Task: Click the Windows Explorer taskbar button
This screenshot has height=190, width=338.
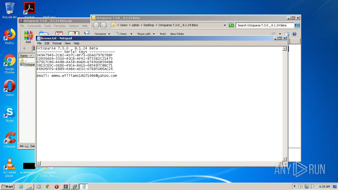Action: coord(30,187)
